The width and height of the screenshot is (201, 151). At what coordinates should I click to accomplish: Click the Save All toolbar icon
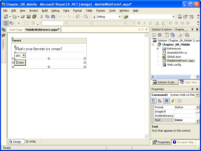coord(34,17)
